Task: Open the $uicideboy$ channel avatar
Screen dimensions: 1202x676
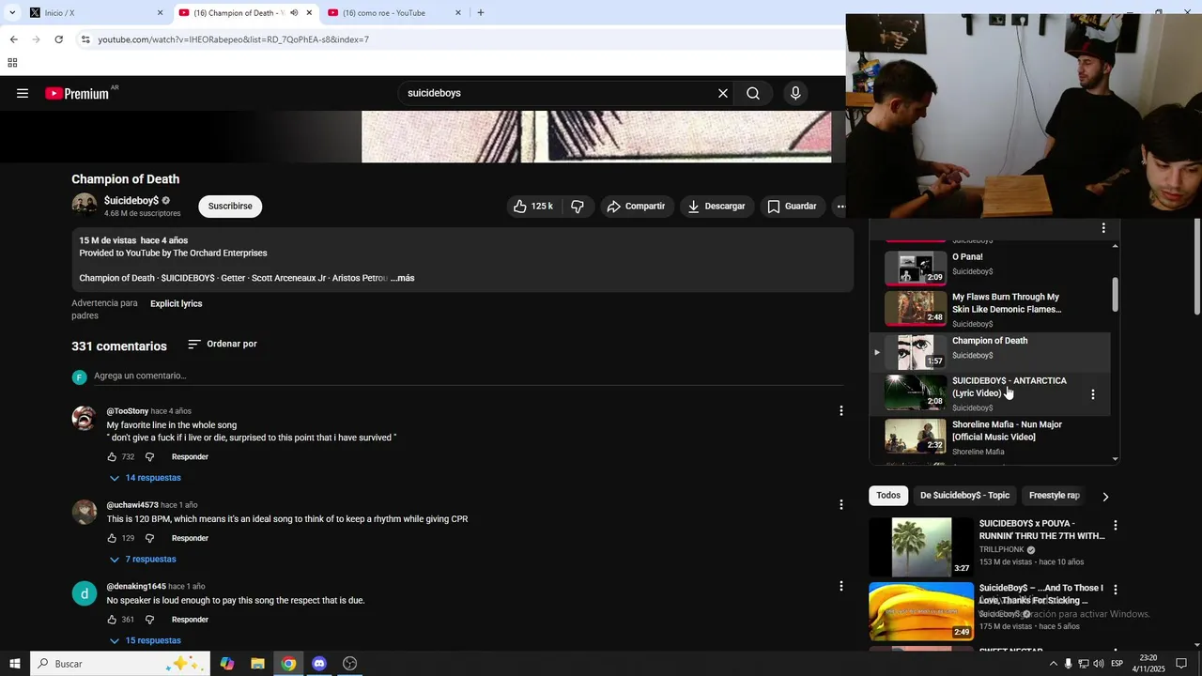Action: 85,206
